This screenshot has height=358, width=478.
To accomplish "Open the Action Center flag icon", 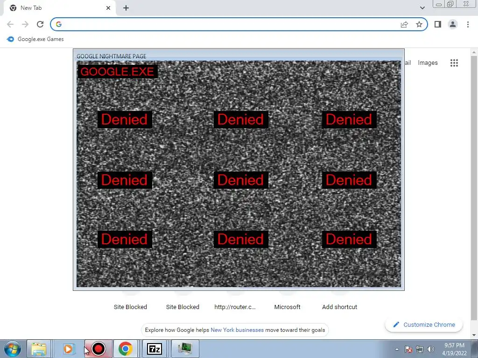I will [x=408, y=349].
